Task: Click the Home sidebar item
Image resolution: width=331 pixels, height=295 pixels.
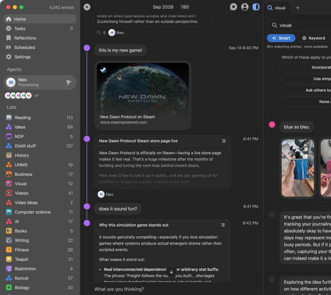Action: [40, 19]
